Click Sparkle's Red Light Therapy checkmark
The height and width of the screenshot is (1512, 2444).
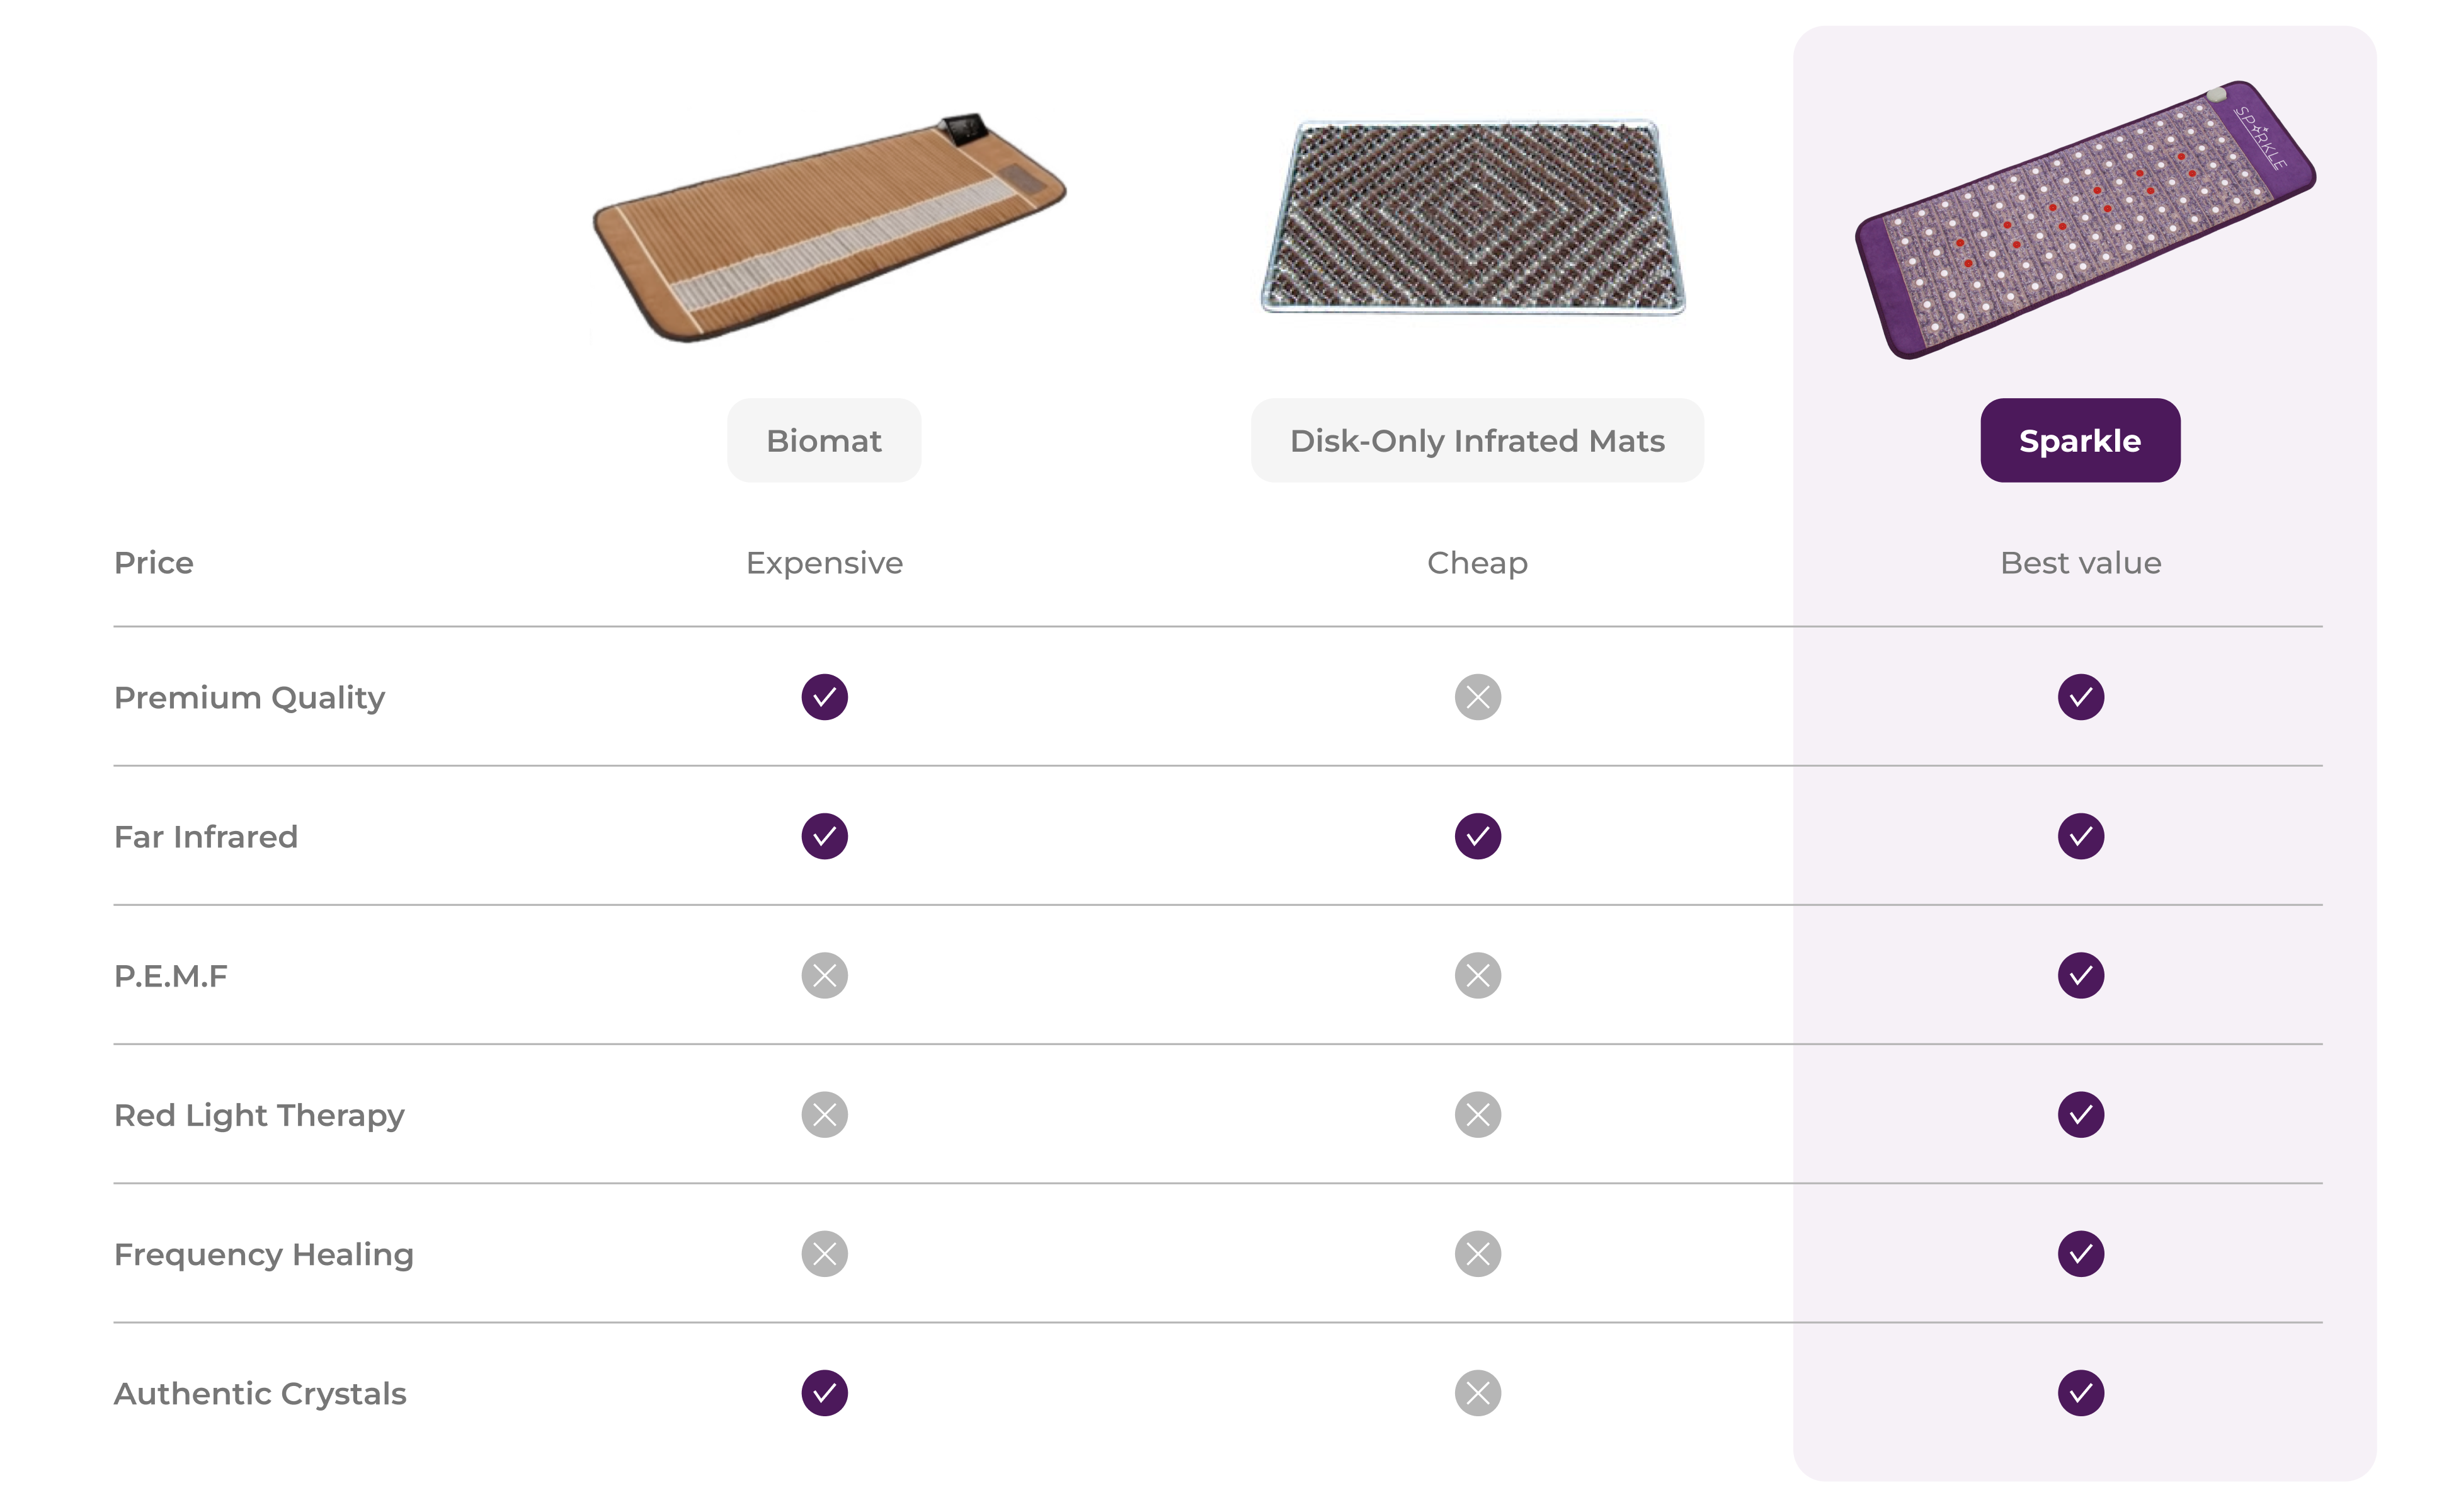click(2080, 1114)
